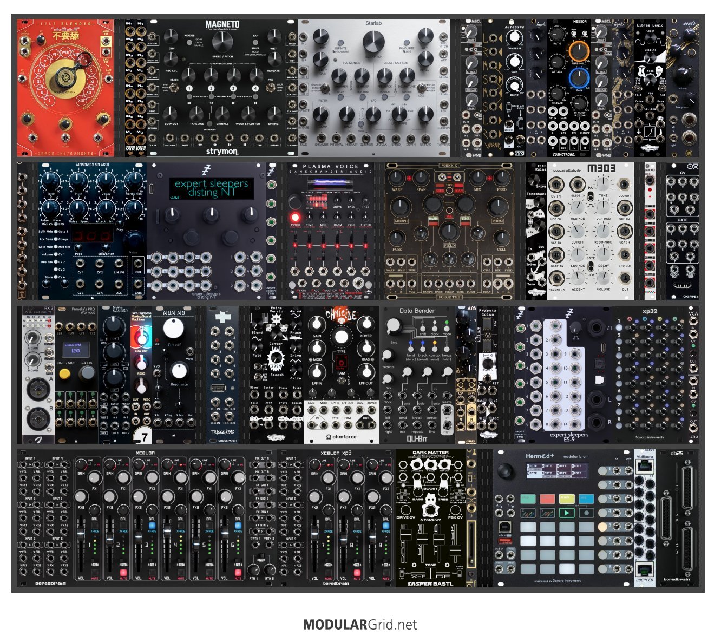
Task: Select the acidlab M303 module panel
Action: [x=591, y=231]
